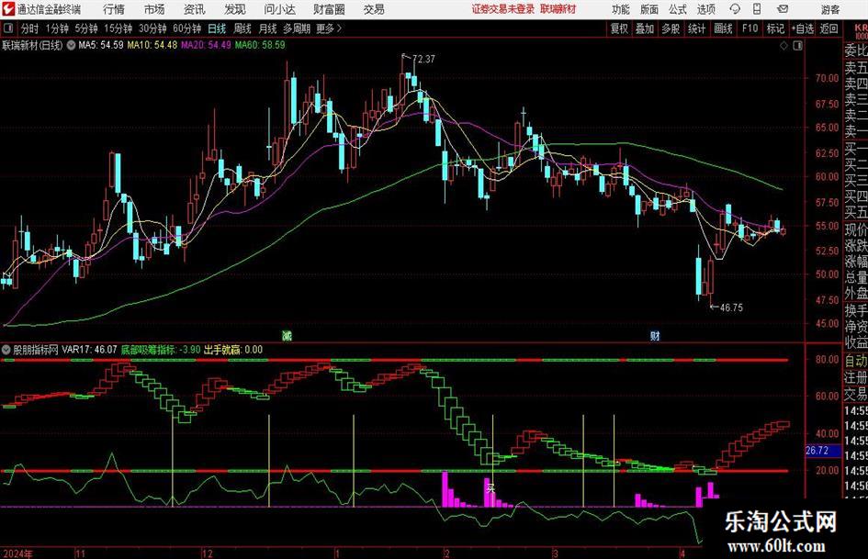
Task: Click the 画线 drawing button
Action: (723, 28)
